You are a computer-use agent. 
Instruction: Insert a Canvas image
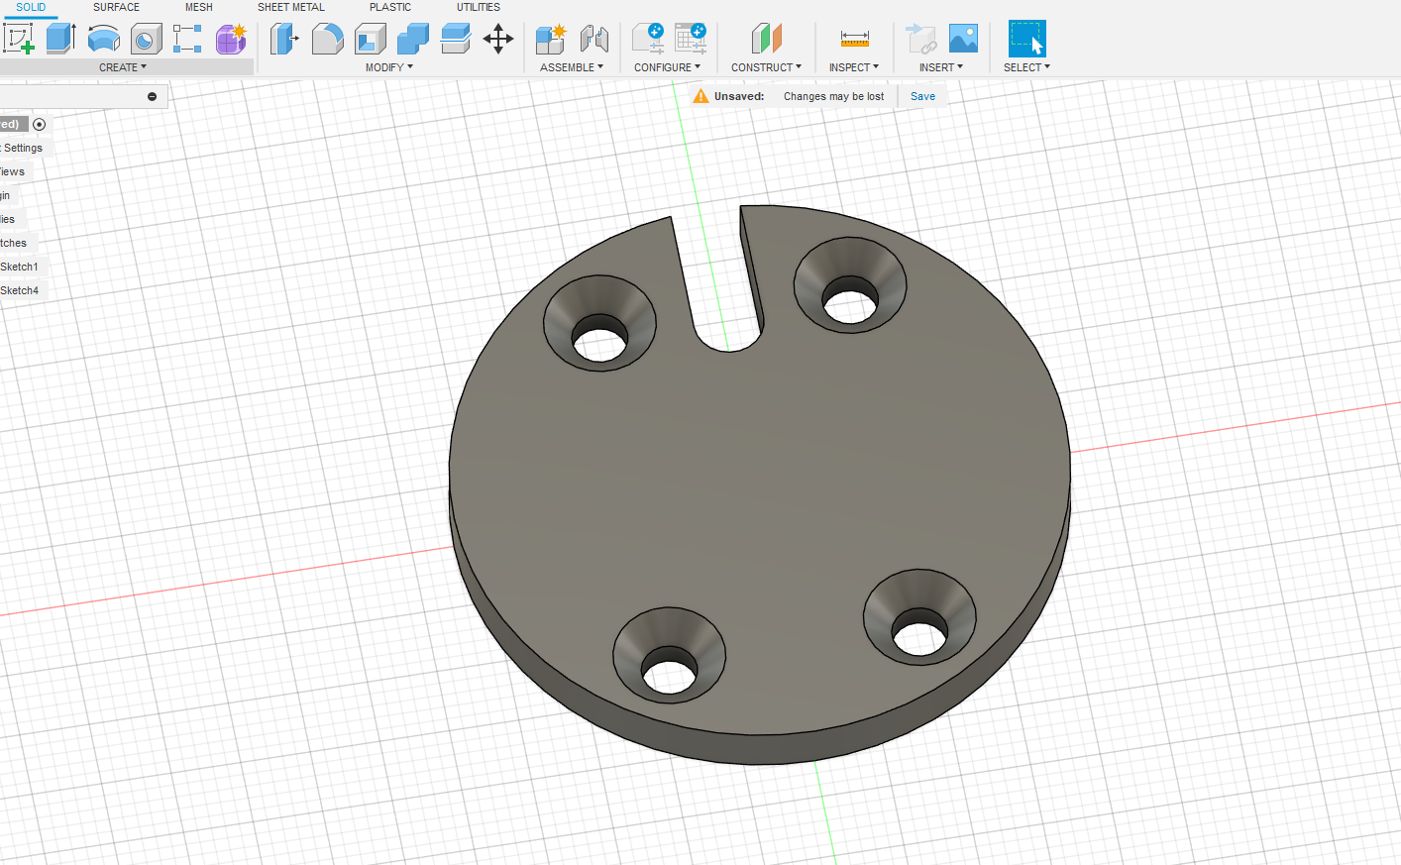pos(963,39)
